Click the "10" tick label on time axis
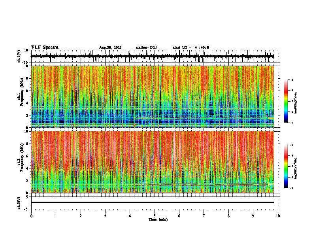The height and width of the screenshot is (242, 313). click(278, 216)
